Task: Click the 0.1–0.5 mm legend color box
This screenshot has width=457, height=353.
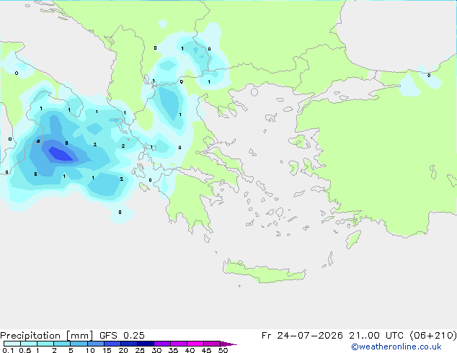Action: coord(12,344)
